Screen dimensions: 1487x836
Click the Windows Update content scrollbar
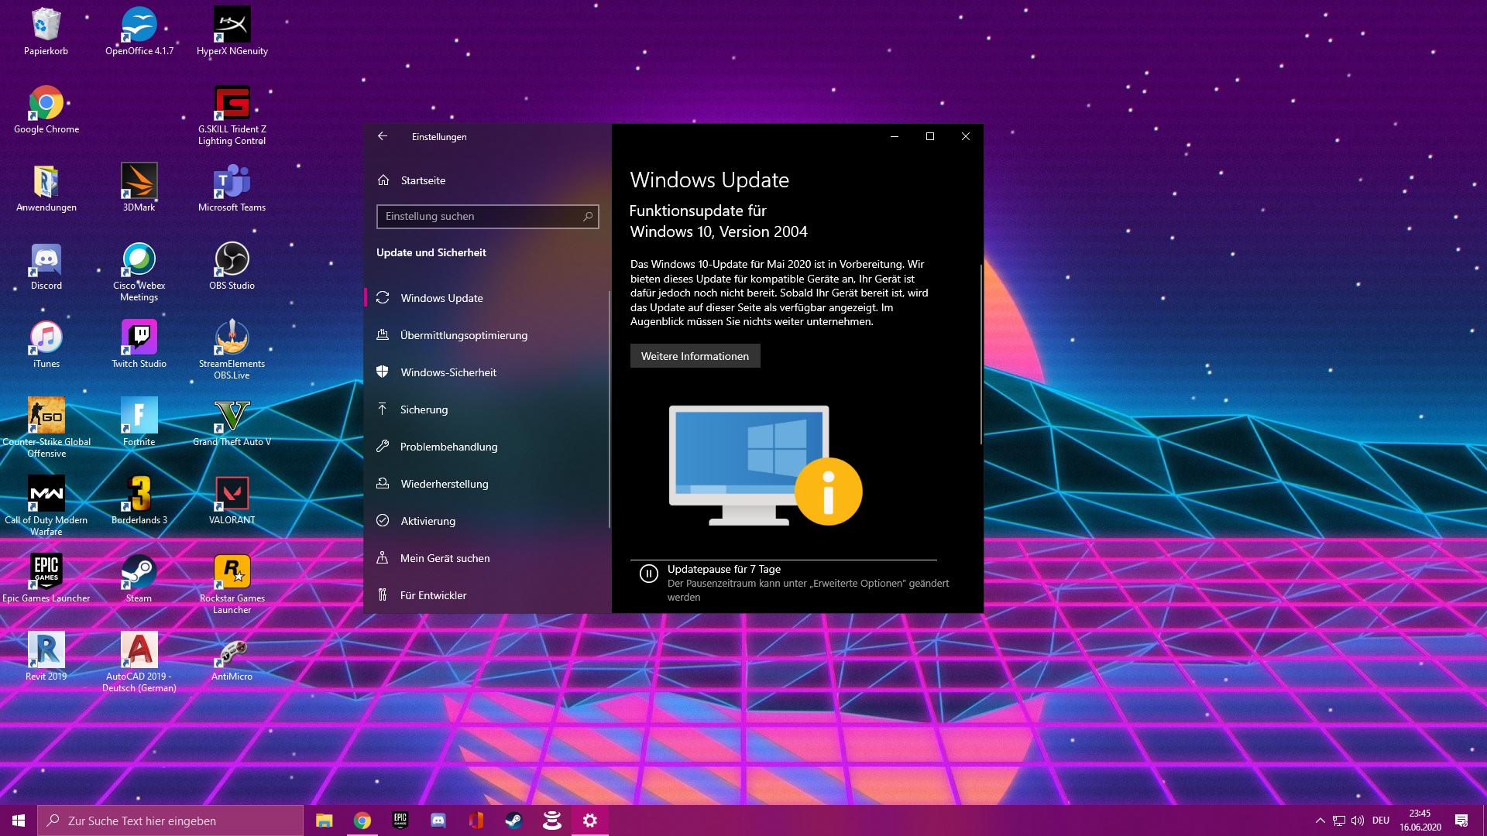click(x=980, y=355)
